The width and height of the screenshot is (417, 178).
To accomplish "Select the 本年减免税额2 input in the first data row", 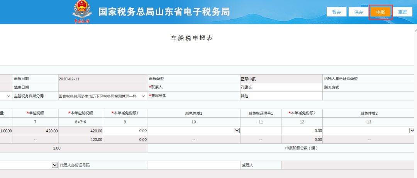I will (x=302, y=131).
